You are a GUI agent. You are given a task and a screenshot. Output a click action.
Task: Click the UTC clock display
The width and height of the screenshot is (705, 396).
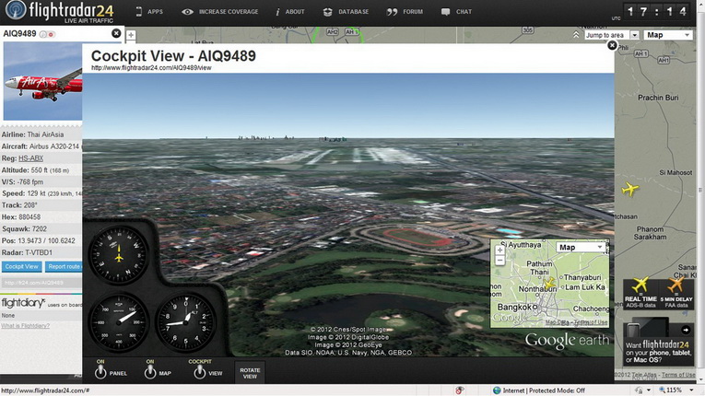(x=657, y=12)
